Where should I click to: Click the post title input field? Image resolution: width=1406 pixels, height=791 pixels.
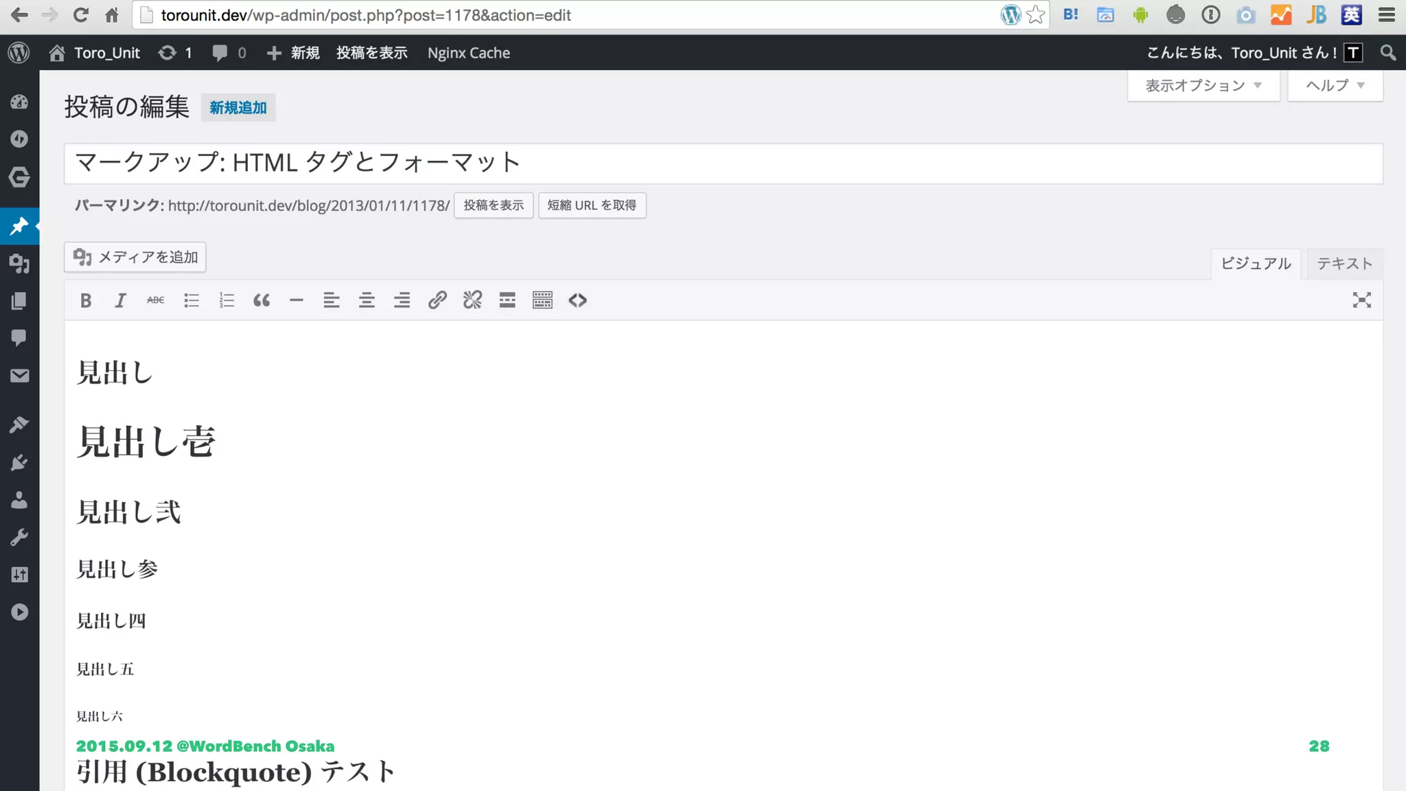[723, 163]
